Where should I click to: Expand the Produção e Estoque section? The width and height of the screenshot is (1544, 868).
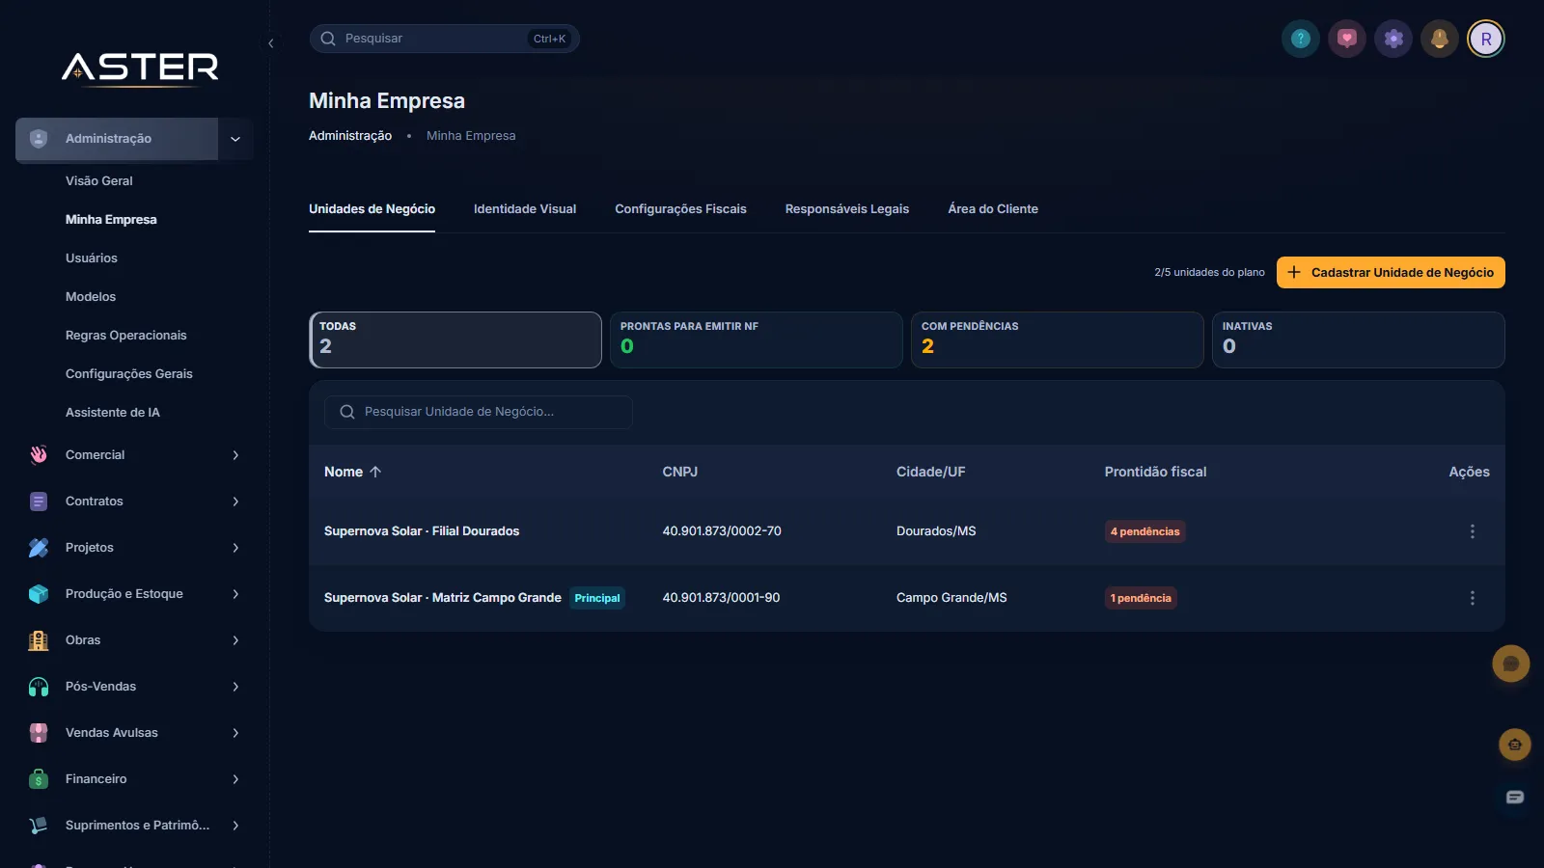coord(134,594)
